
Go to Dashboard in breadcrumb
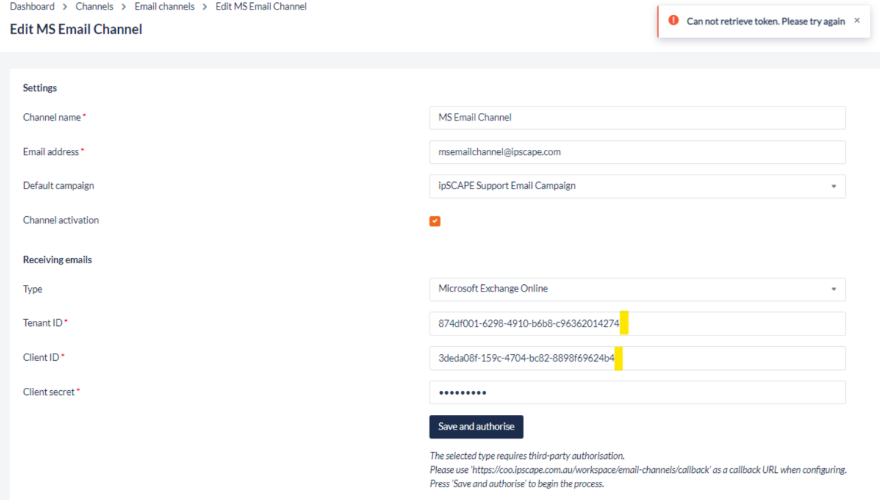pyautogui.click(x=32, y=6)
